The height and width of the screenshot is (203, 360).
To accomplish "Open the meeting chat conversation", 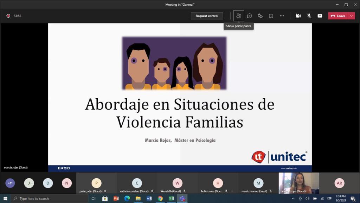I will click(249, 16).
